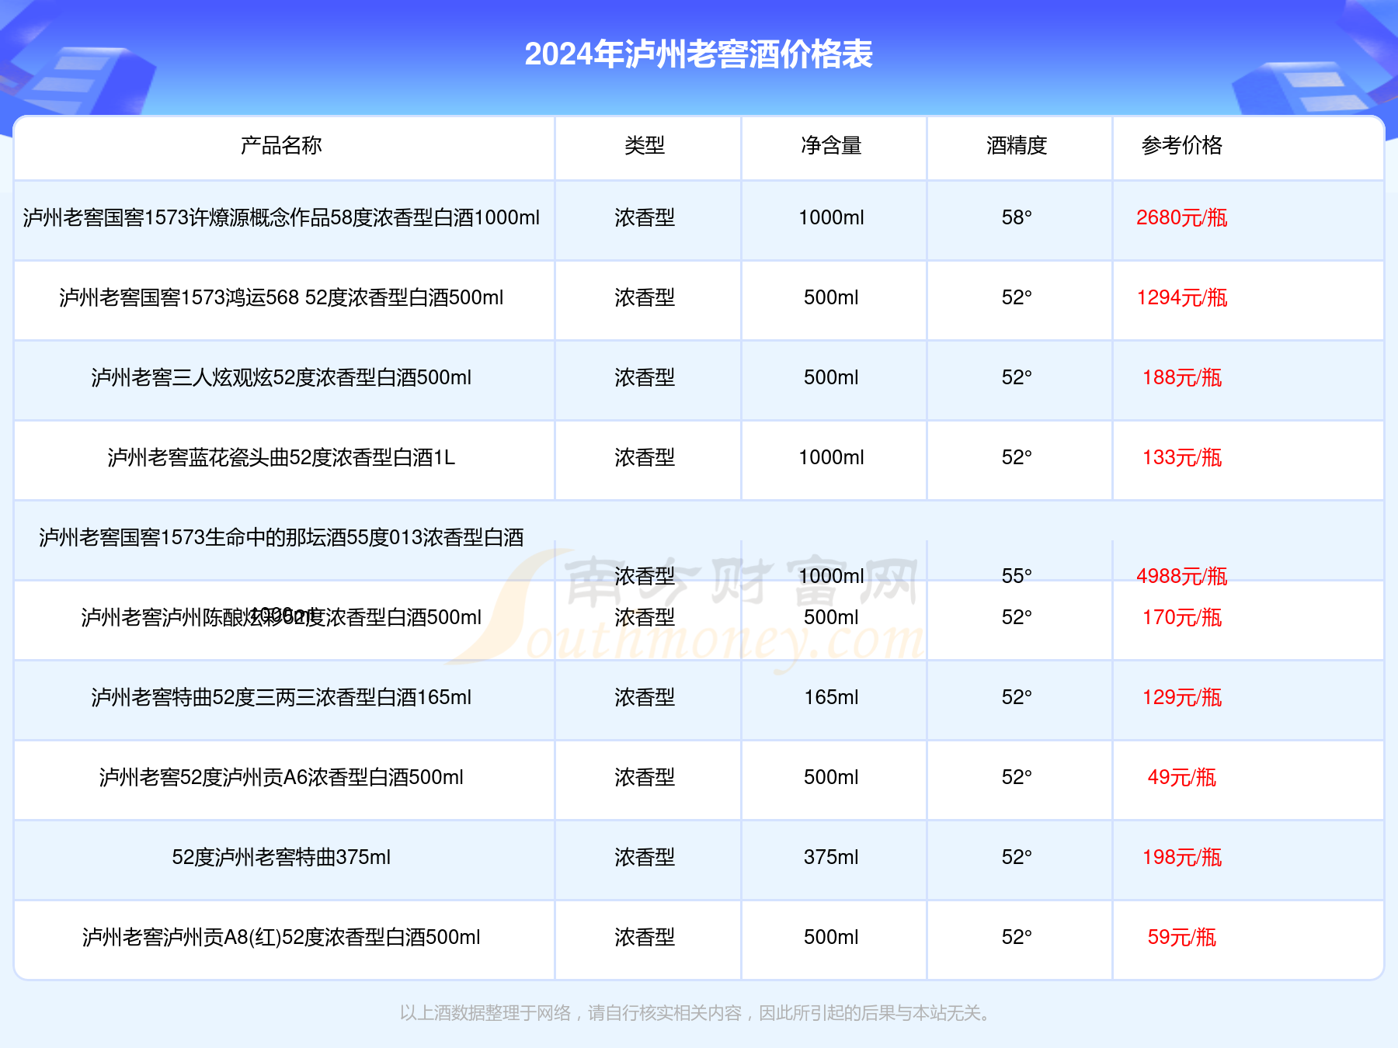The height and width of the screenshot is (1048, 1398).
Task: Click the price 133元/瓶
Action: point(1182,457)
